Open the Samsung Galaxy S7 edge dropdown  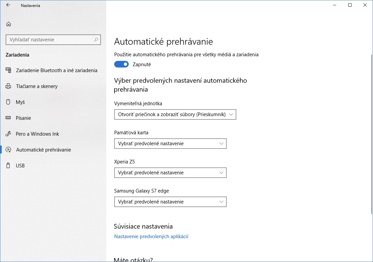coord(170,202)
